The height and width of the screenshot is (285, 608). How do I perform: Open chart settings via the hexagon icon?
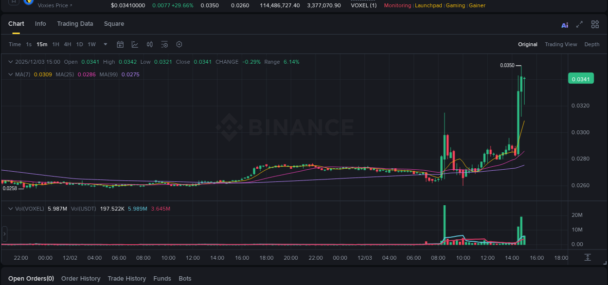[179, 44]
